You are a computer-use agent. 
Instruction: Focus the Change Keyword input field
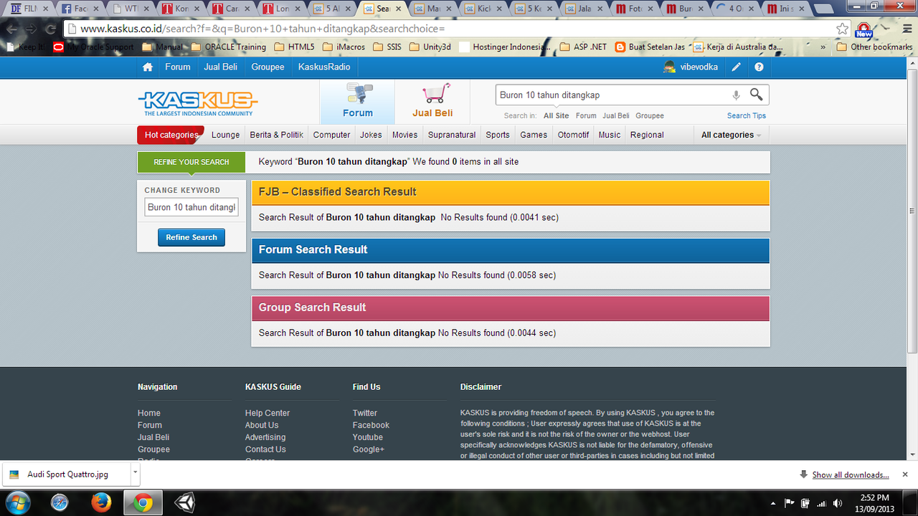pyautogui.click(x=191, y=207)
